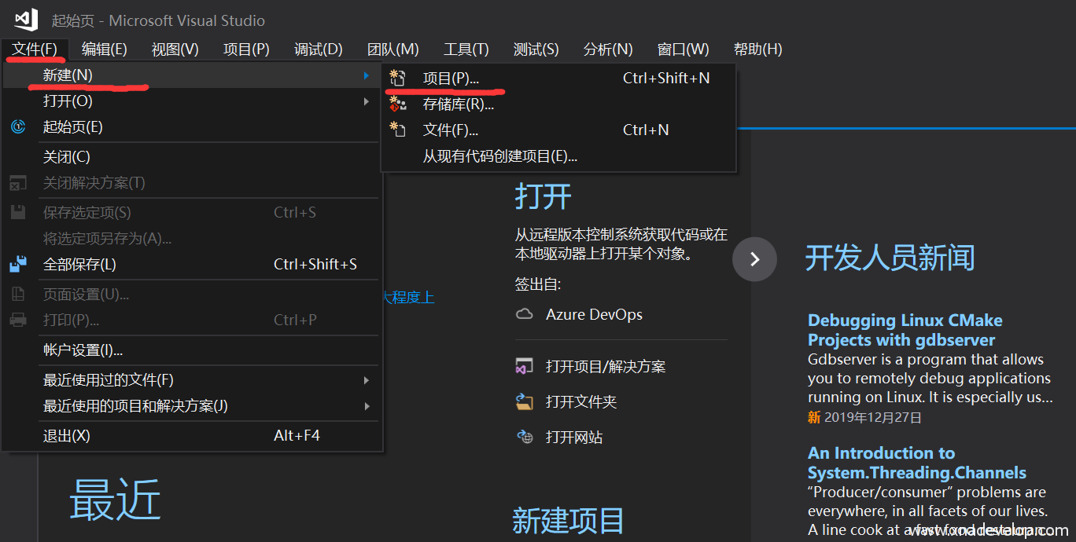Expand the 新建(N) submenu arrow
This screenshot has width=1076, height=542.
(x=366, y=75)
